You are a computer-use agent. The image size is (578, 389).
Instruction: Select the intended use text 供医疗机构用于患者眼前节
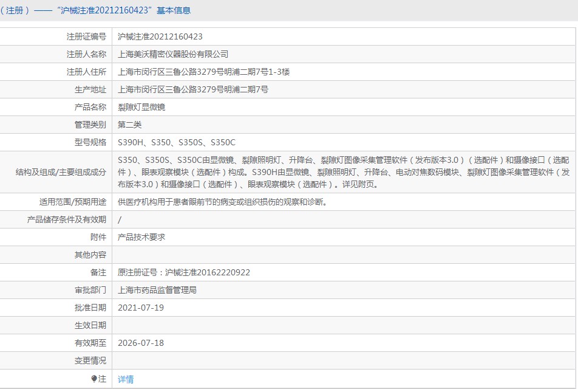[222, 202]
